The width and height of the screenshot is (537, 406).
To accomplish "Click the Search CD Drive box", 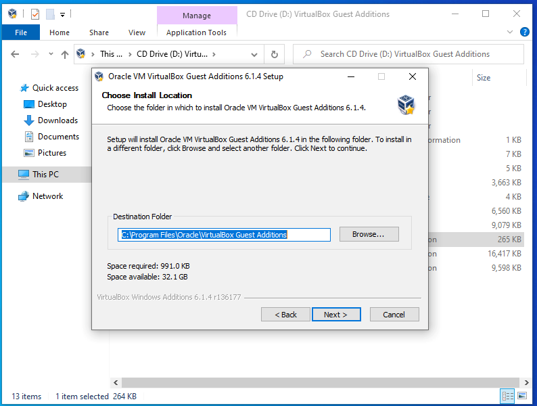I will (408, 54).
